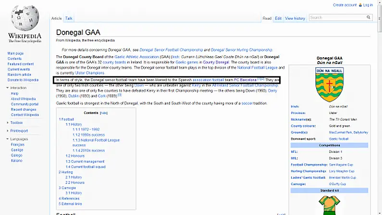382x215 pixels.
Task: Jump to 1.1.4 2010s success section
Action: click(x=89, y=151)
